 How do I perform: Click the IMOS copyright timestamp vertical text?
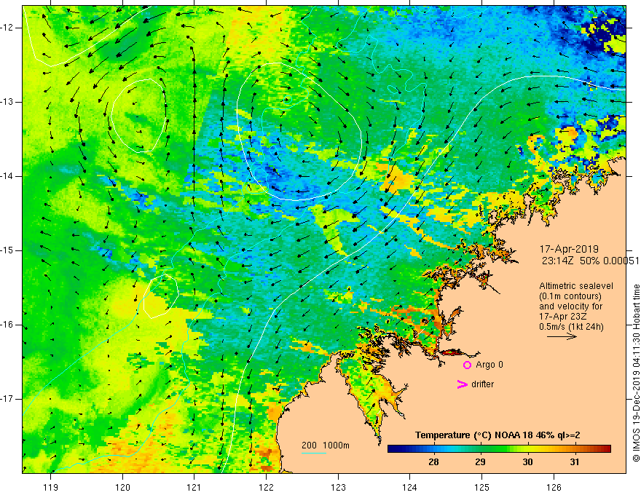[636, 373]
